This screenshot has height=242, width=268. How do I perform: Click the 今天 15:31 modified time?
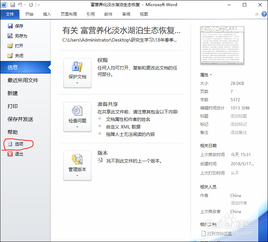tap(241, 155)
